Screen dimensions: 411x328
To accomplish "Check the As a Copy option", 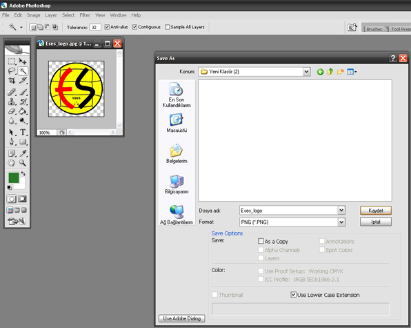I will point(261,241).
